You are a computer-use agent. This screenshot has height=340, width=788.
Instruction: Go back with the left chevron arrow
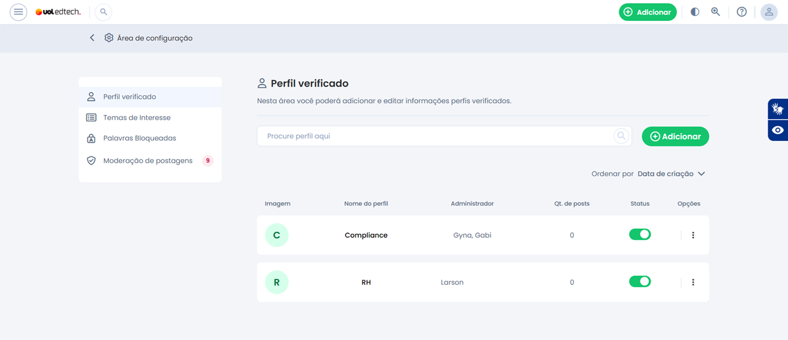coord(92,38)
